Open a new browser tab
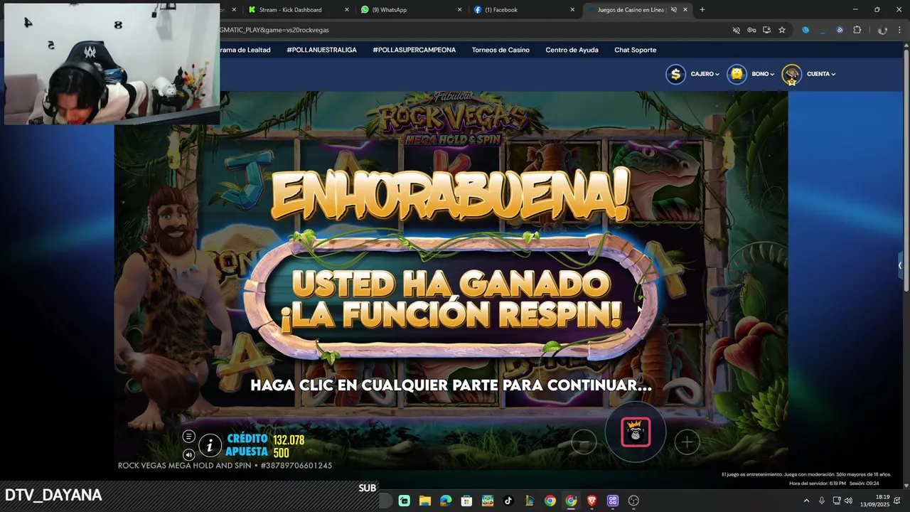The image size is (910, 512). pos(702,10)
